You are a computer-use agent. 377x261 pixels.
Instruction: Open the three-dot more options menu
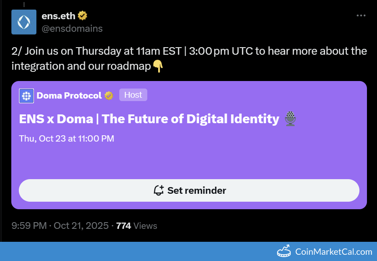pos(361,16)
